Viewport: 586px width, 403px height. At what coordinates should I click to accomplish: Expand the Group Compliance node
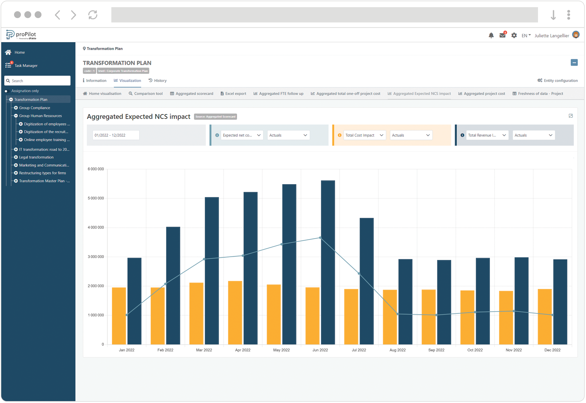pos(16,108)
